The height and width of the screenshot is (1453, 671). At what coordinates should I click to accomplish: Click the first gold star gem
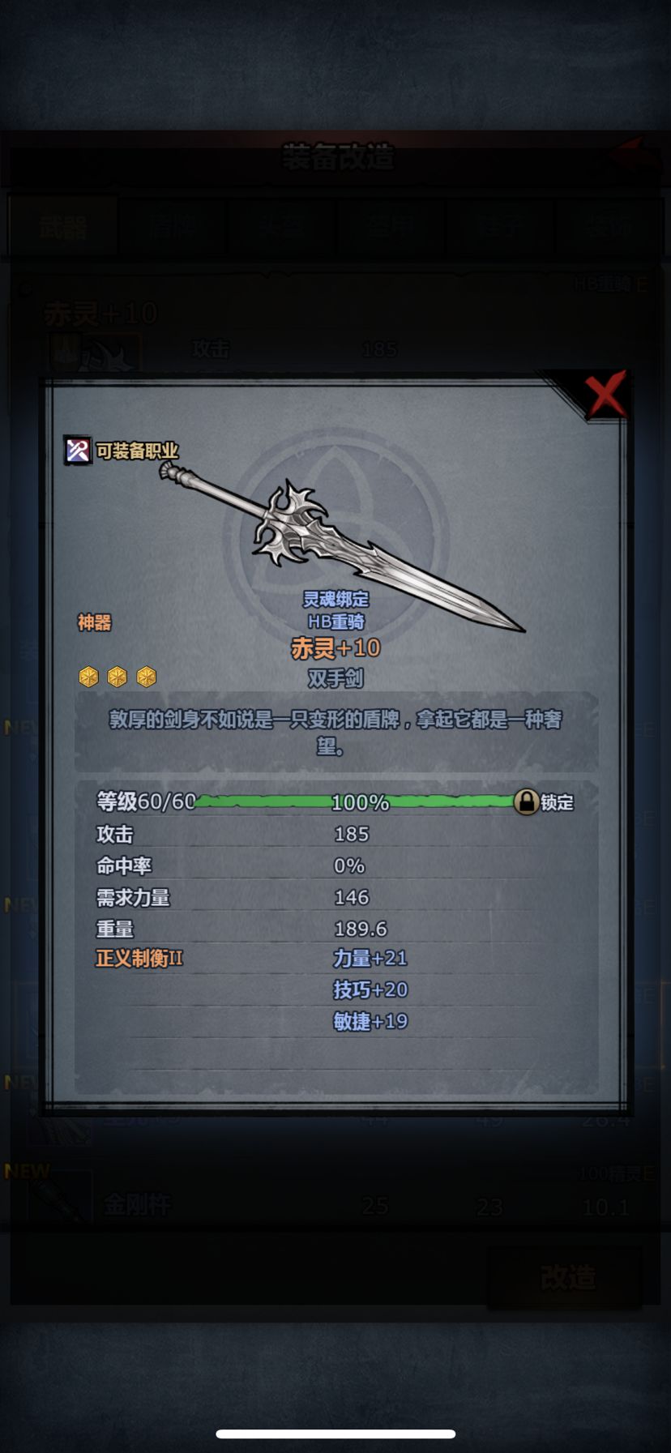tap(88, 677)
